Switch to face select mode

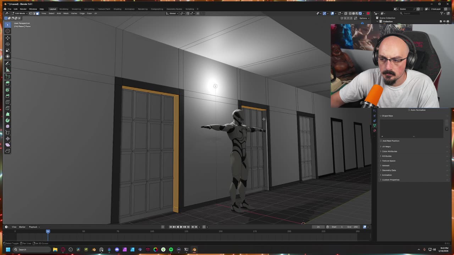[37, 13]
